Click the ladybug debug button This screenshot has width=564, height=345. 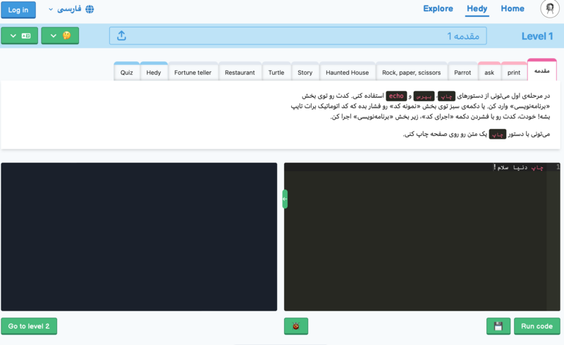(x=295, y=326)
